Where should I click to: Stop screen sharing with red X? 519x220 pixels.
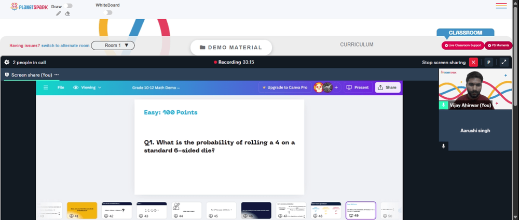pos(473,62)
